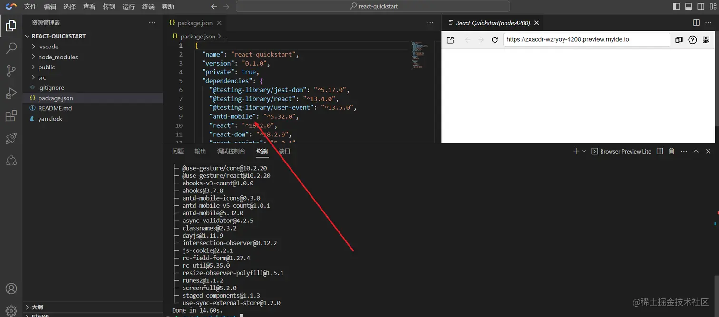Select the Browser Preview Lite terminal
The image size is (719, 317).
click(x=621, y=151)
